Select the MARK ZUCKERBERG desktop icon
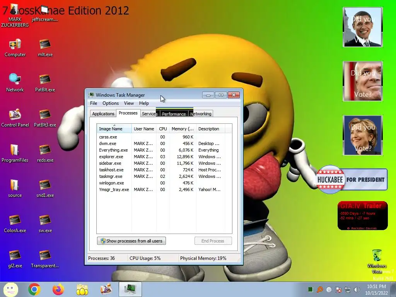This screenshot has width=396, height=297. point(15,15)
